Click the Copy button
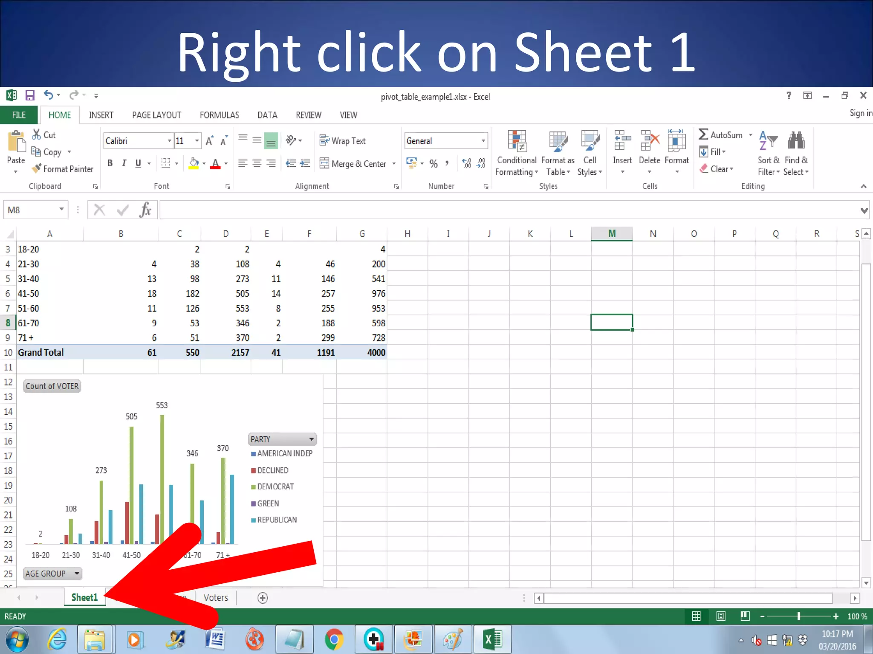Image resolution: width=873 pixels, height=654 pixels. [x=47, y=152]
